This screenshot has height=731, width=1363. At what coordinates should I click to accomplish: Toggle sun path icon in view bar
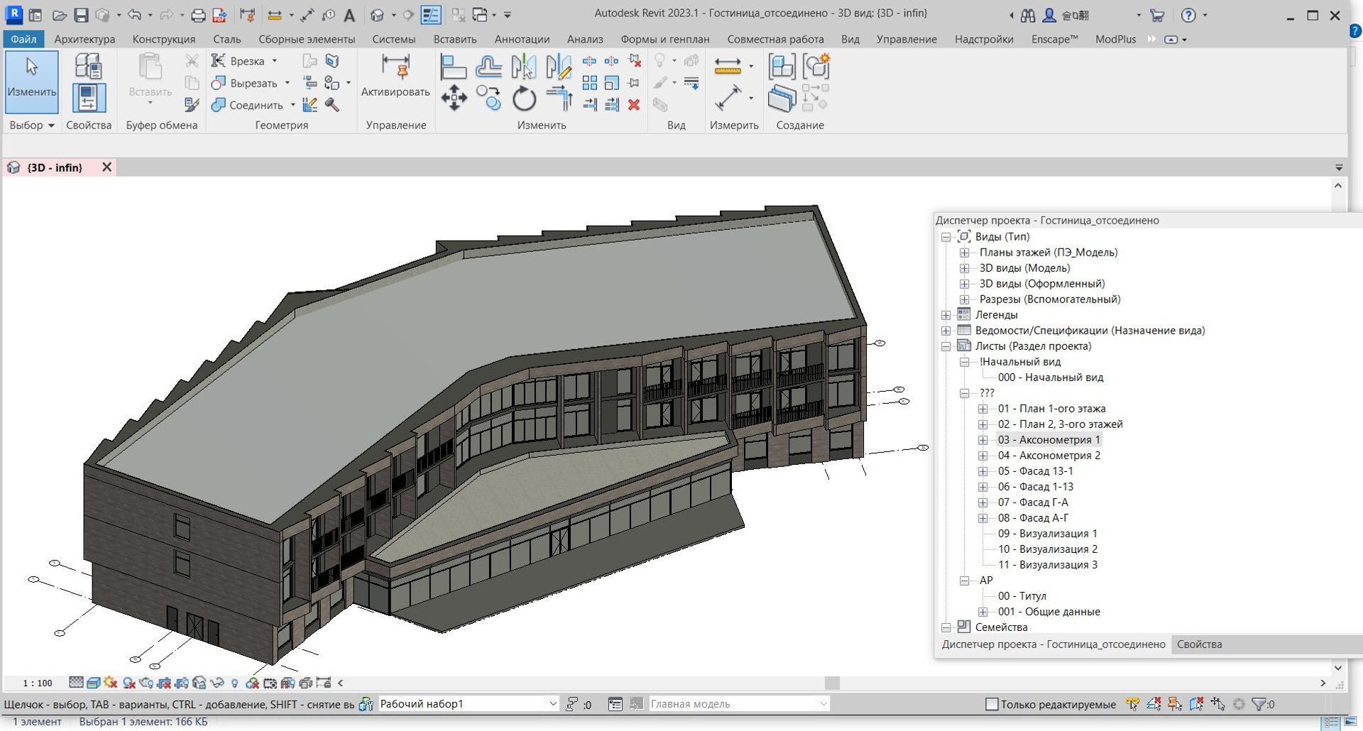[x=110, y=683]
